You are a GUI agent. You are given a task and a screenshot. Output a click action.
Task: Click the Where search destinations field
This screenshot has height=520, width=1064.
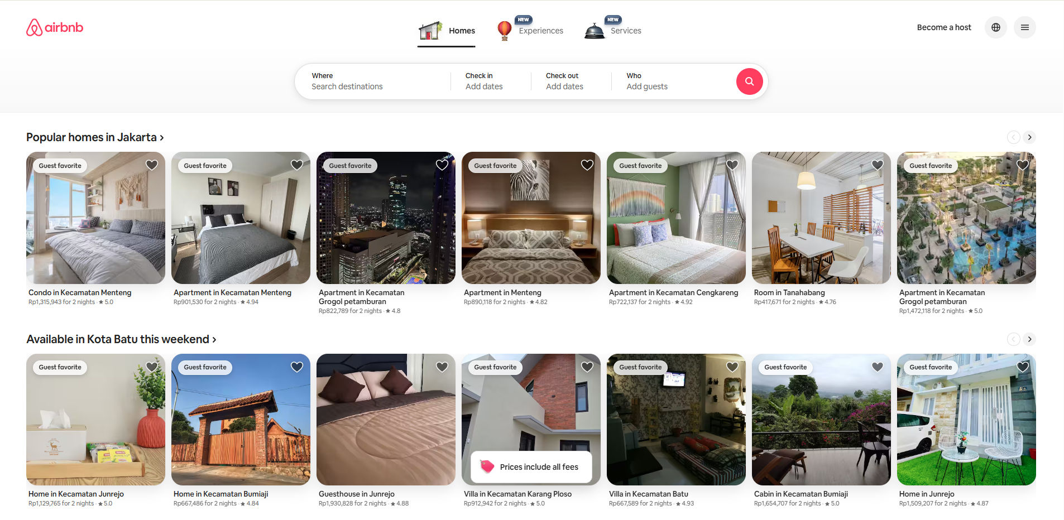[368, 81]
